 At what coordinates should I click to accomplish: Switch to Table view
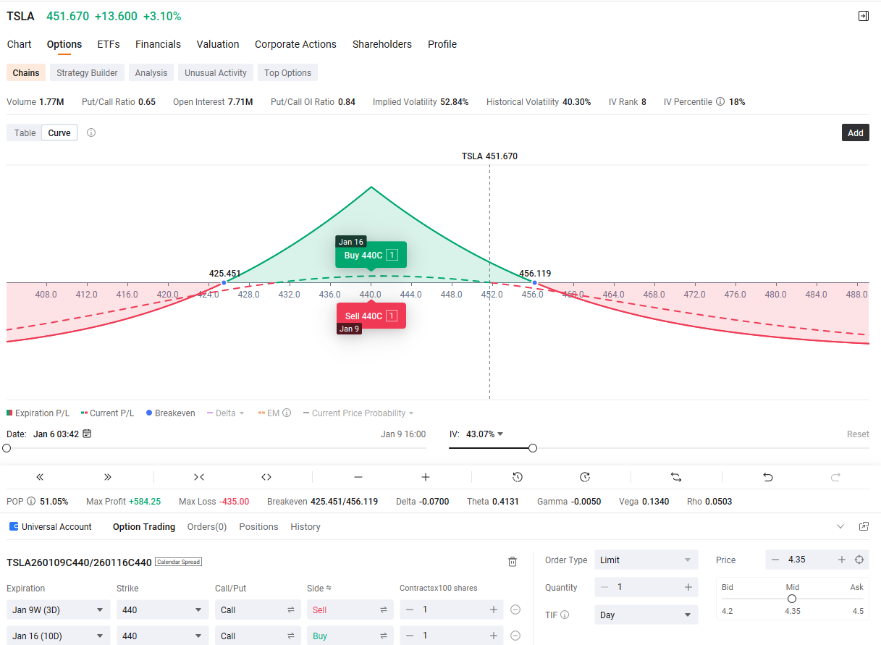[25, 133]
